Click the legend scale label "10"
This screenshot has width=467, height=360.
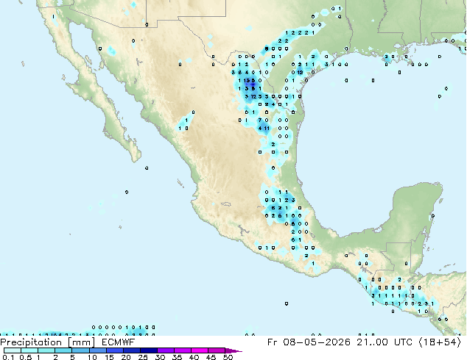point(92,357)
